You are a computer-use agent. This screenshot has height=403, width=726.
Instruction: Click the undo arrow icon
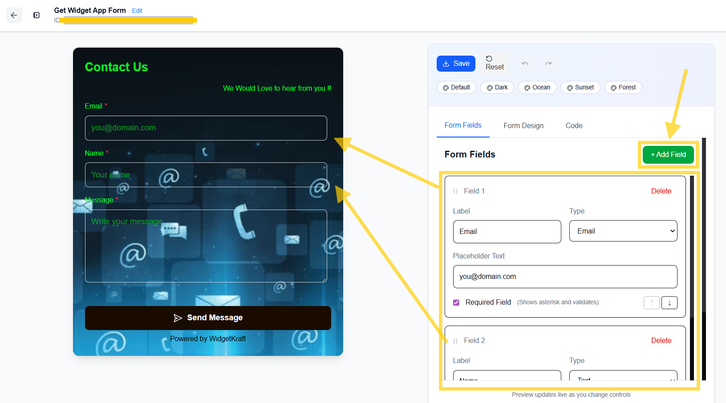click(x=525, y=64)
